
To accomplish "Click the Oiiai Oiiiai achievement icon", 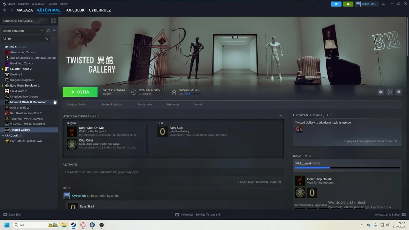I will point(72,144).
